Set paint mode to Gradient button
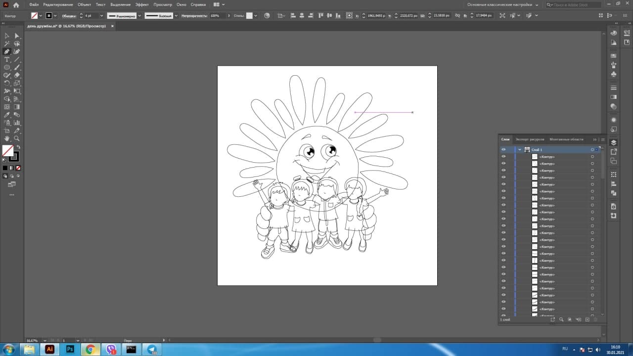Viewport: 633px width, 356px height. click(x=11, y=168)
